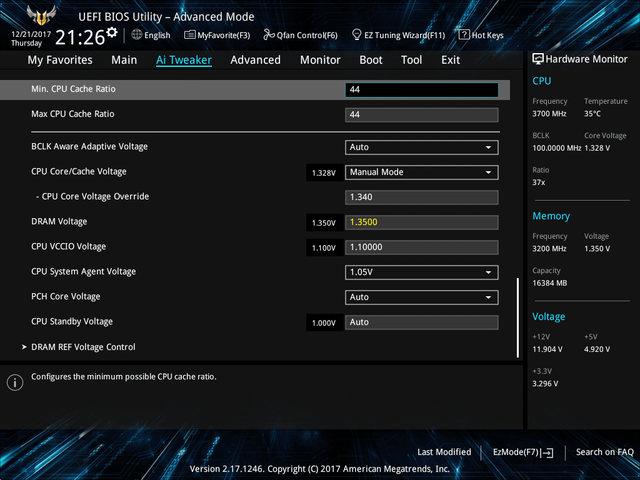The image size is (640, 480).
Task: Click Search on FAQ link
Action: click(604, 452)
